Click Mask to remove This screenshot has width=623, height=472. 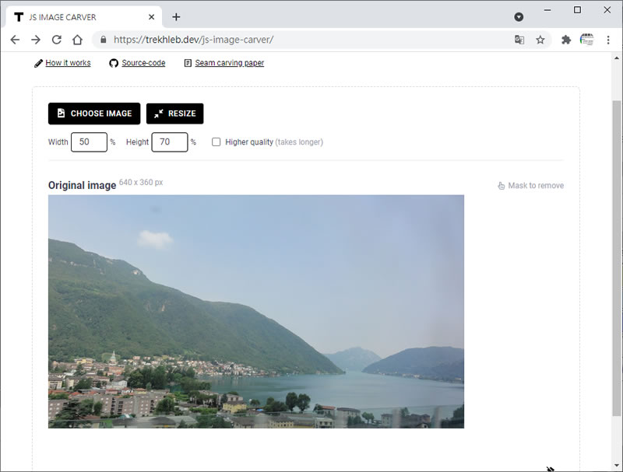pos(531,186)
